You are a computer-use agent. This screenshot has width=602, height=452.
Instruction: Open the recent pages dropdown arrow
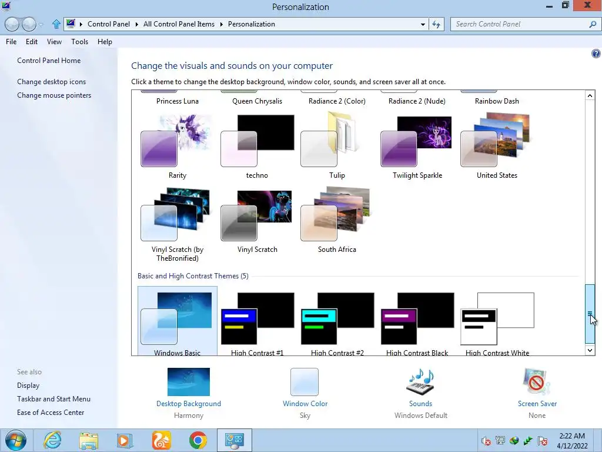[41, 25]
